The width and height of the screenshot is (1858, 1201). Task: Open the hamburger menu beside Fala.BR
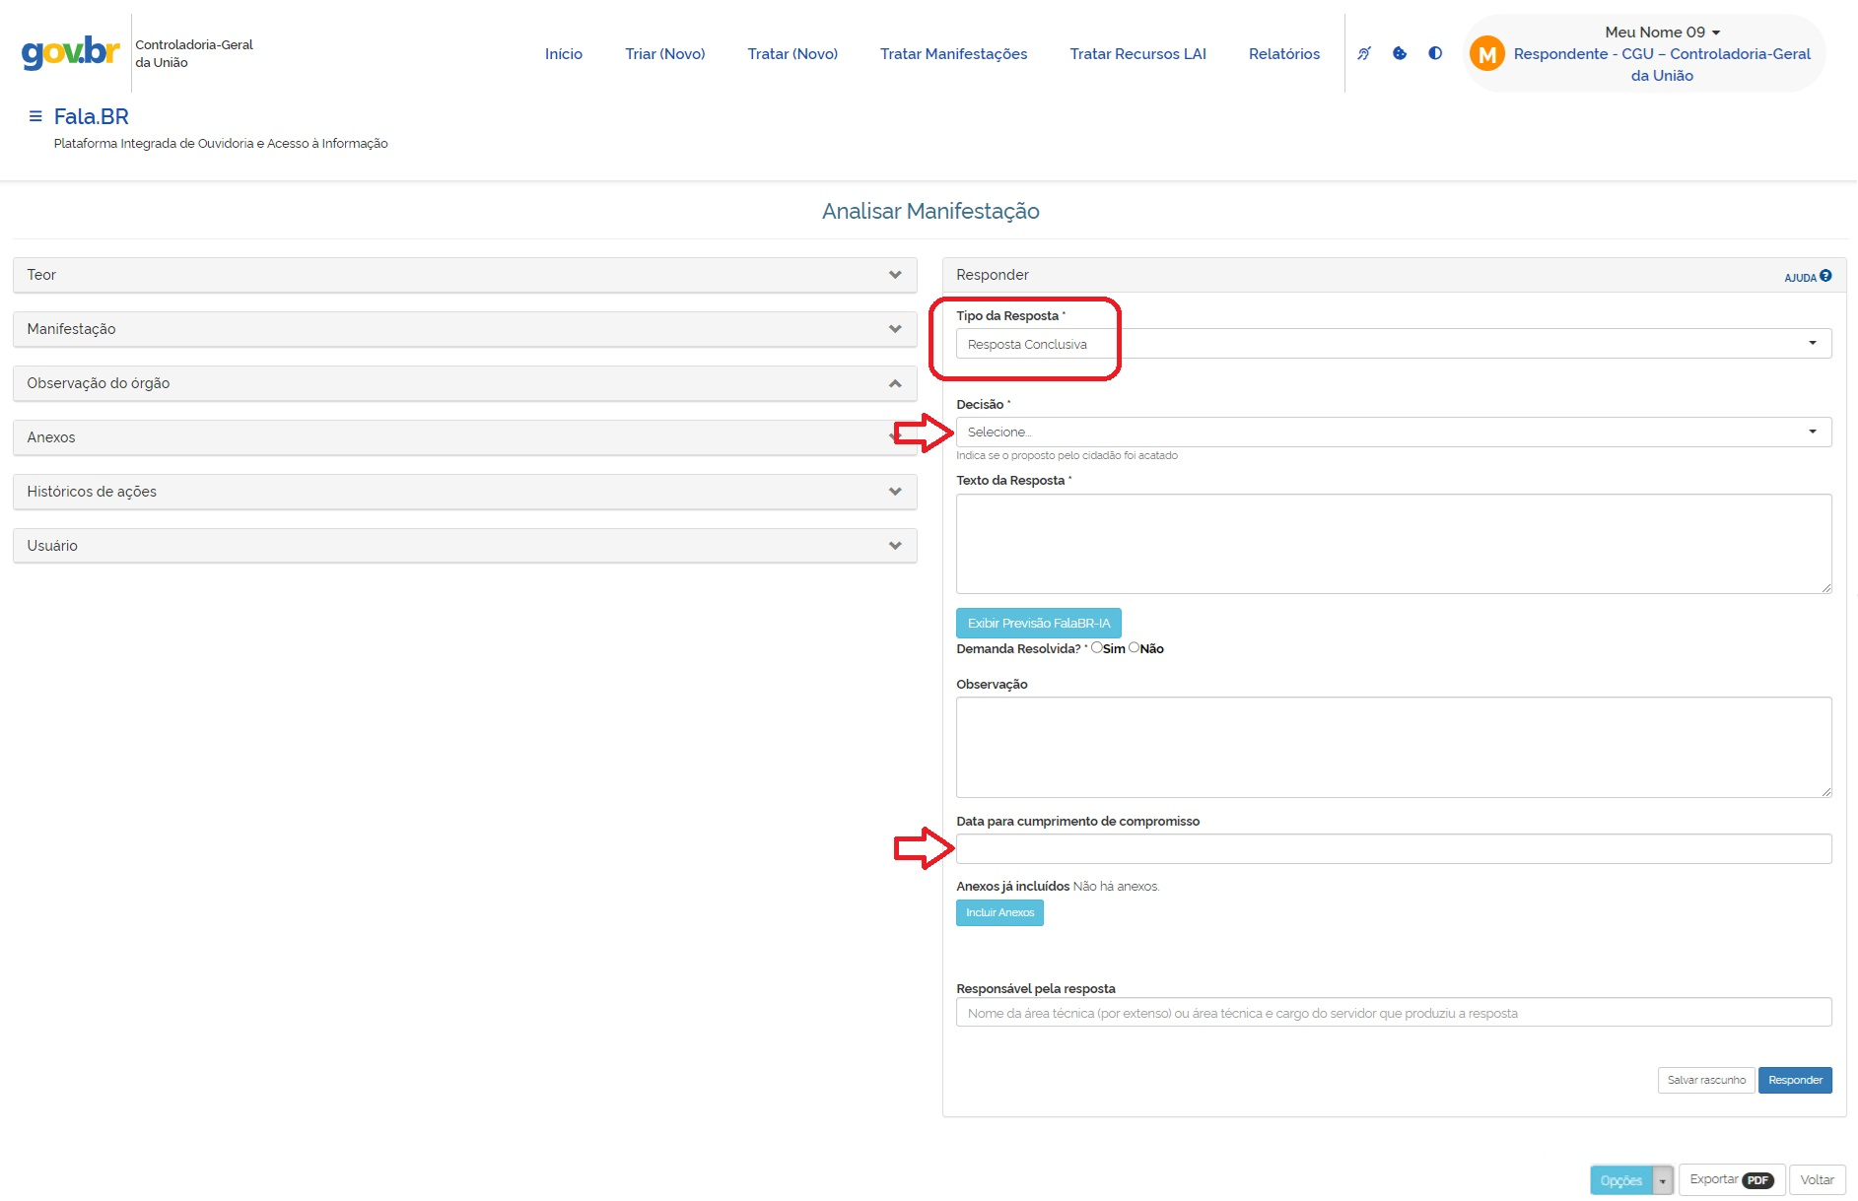point(35,116)
